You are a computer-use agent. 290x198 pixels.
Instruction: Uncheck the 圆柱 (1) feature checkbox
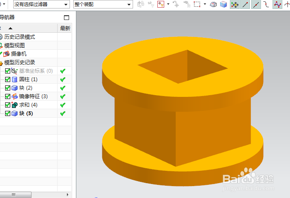click(8, 79)
